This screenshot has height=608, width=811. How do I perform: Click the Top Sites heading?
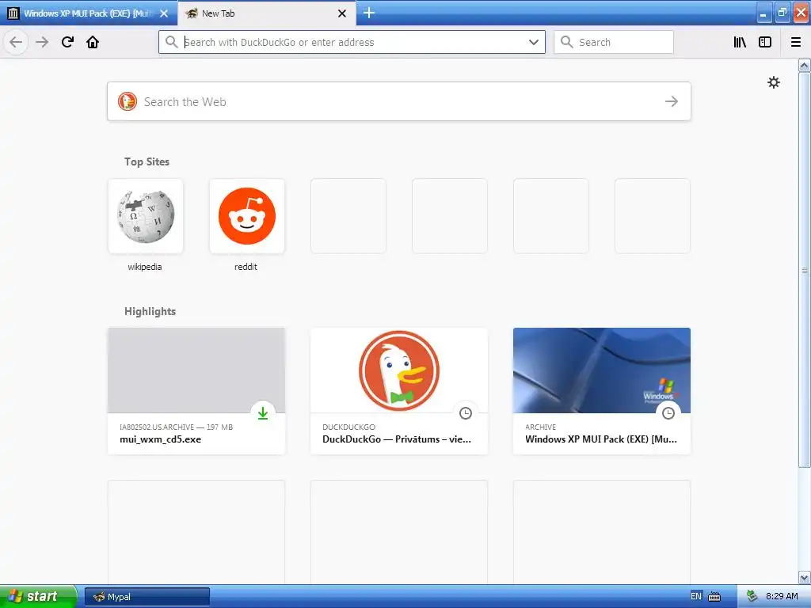tap(147, 161)
